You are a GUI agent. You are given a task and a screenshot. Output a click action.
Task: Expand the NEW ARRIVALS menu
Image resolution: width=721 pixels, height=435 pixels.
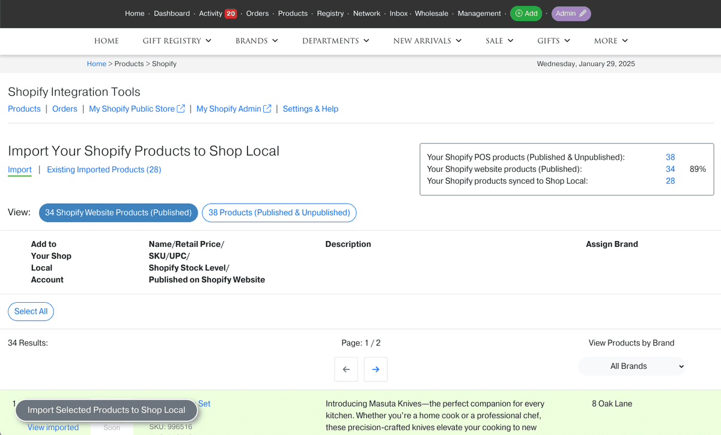pyautogui.click(x=427, y=41)
